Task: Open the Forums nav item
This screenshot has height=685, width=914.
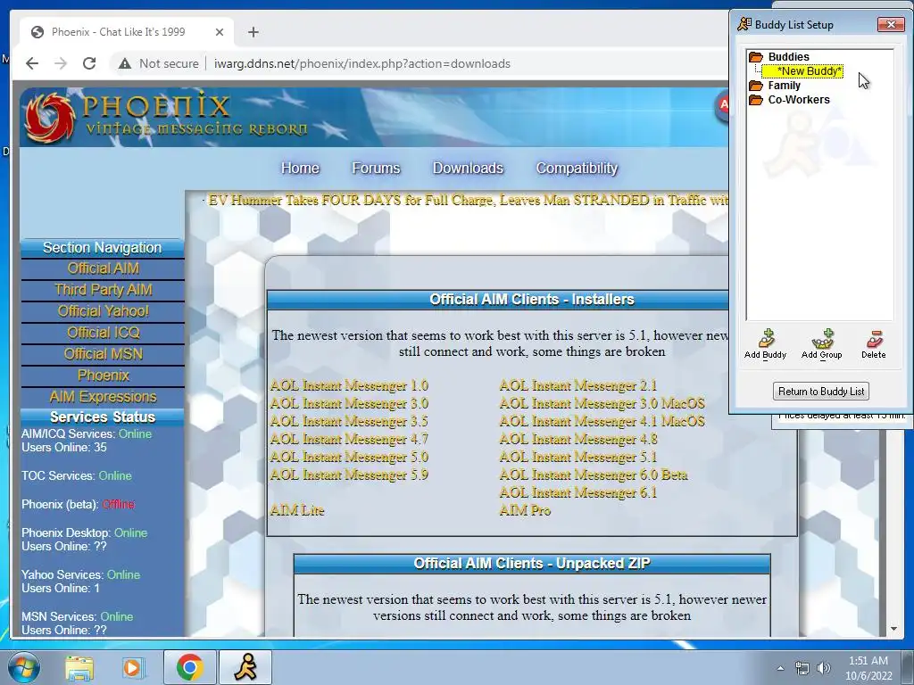Action: (x=376, y=169)
